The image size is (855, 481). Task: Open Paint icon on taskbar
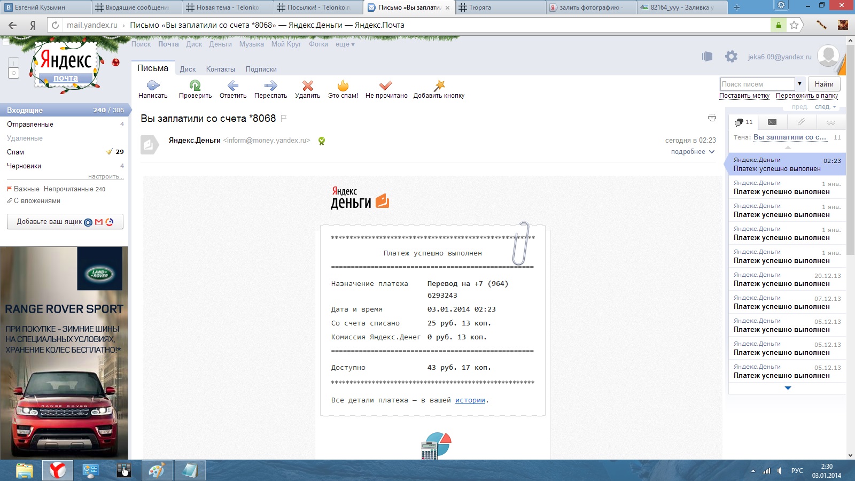pyautogui.click(x=157, y=470)
